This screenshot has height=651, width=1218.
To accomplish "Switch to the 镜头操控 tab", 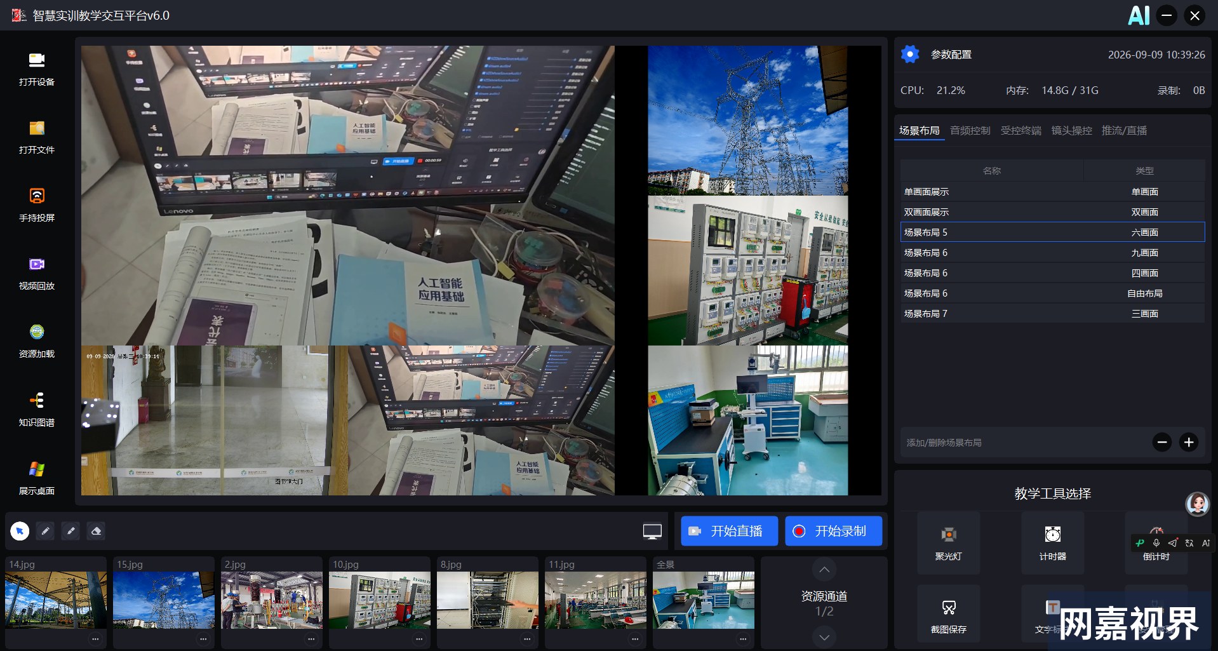I will tap(1071, 130).
